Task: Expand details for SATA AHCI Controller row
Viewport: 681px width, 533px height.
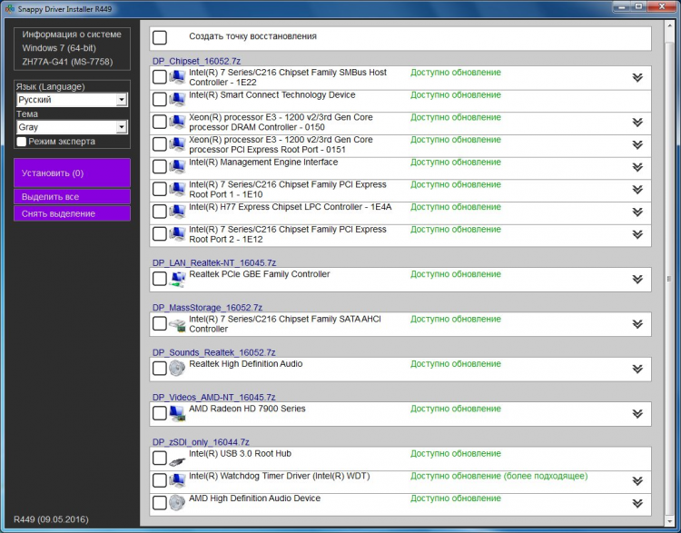Action: pos(637,324)
